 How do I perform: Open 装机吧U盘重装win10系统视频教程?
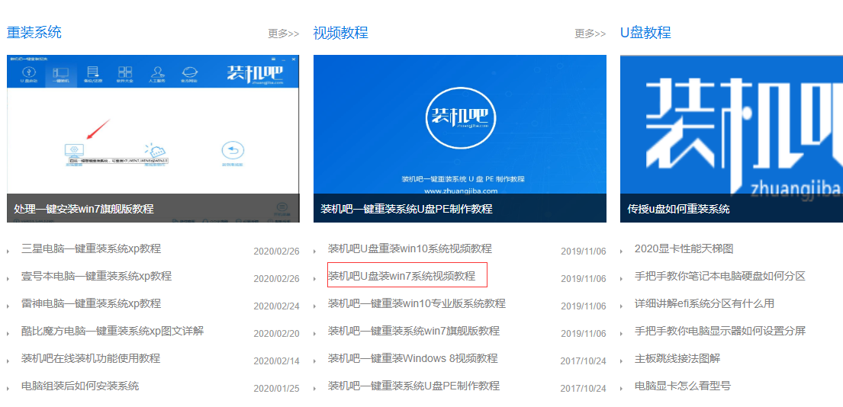(410, 248)
